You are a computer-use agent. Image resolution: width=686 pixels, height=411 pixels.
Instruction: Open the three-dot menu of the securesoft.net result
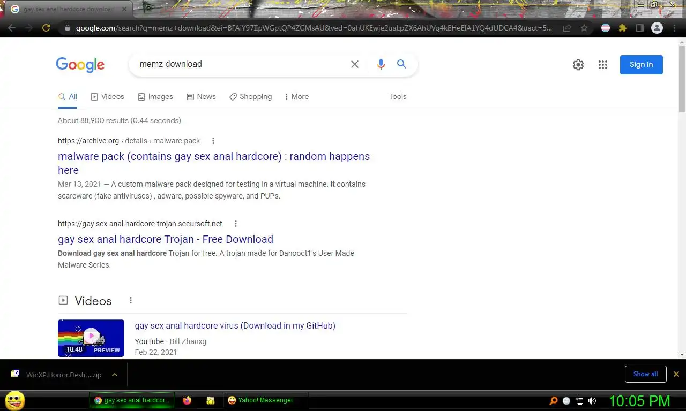click(236, 224)
